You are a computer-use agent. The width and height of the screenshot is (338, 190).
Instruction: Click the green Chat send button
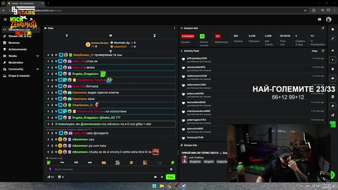tap(171, 177)
